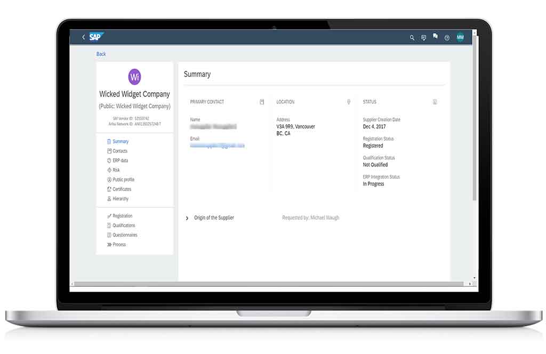The width and height of the screenshot is (546, 354).
Task: Click the horizontal scrollbar thumb
Action: pyautogui.click(x=269, y=284)
